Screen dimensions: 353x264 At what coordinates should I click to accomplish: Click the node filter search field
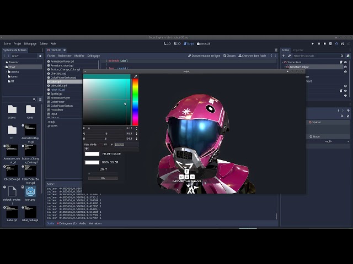tap(316, 56)
